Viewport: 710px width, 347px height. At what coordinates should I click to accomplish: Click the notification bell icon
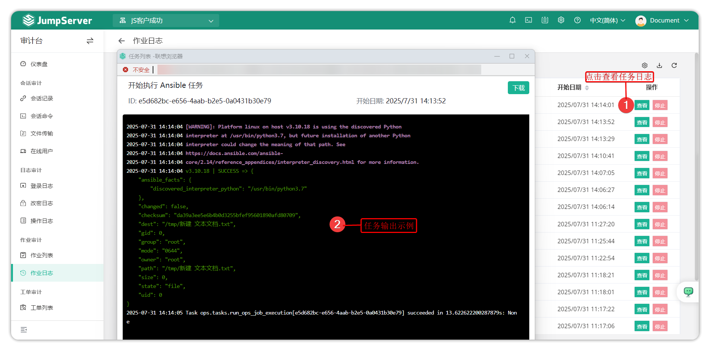click(x=512, y=20)
